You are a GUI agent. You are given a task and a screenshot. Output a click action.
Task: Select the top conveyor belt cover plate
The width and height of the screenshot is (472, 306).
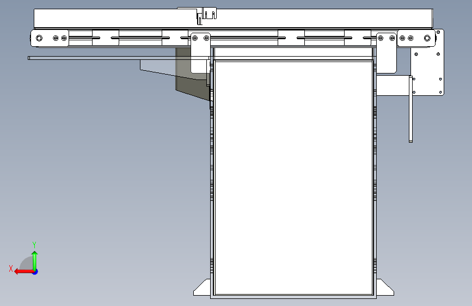(x=234, y=19)
